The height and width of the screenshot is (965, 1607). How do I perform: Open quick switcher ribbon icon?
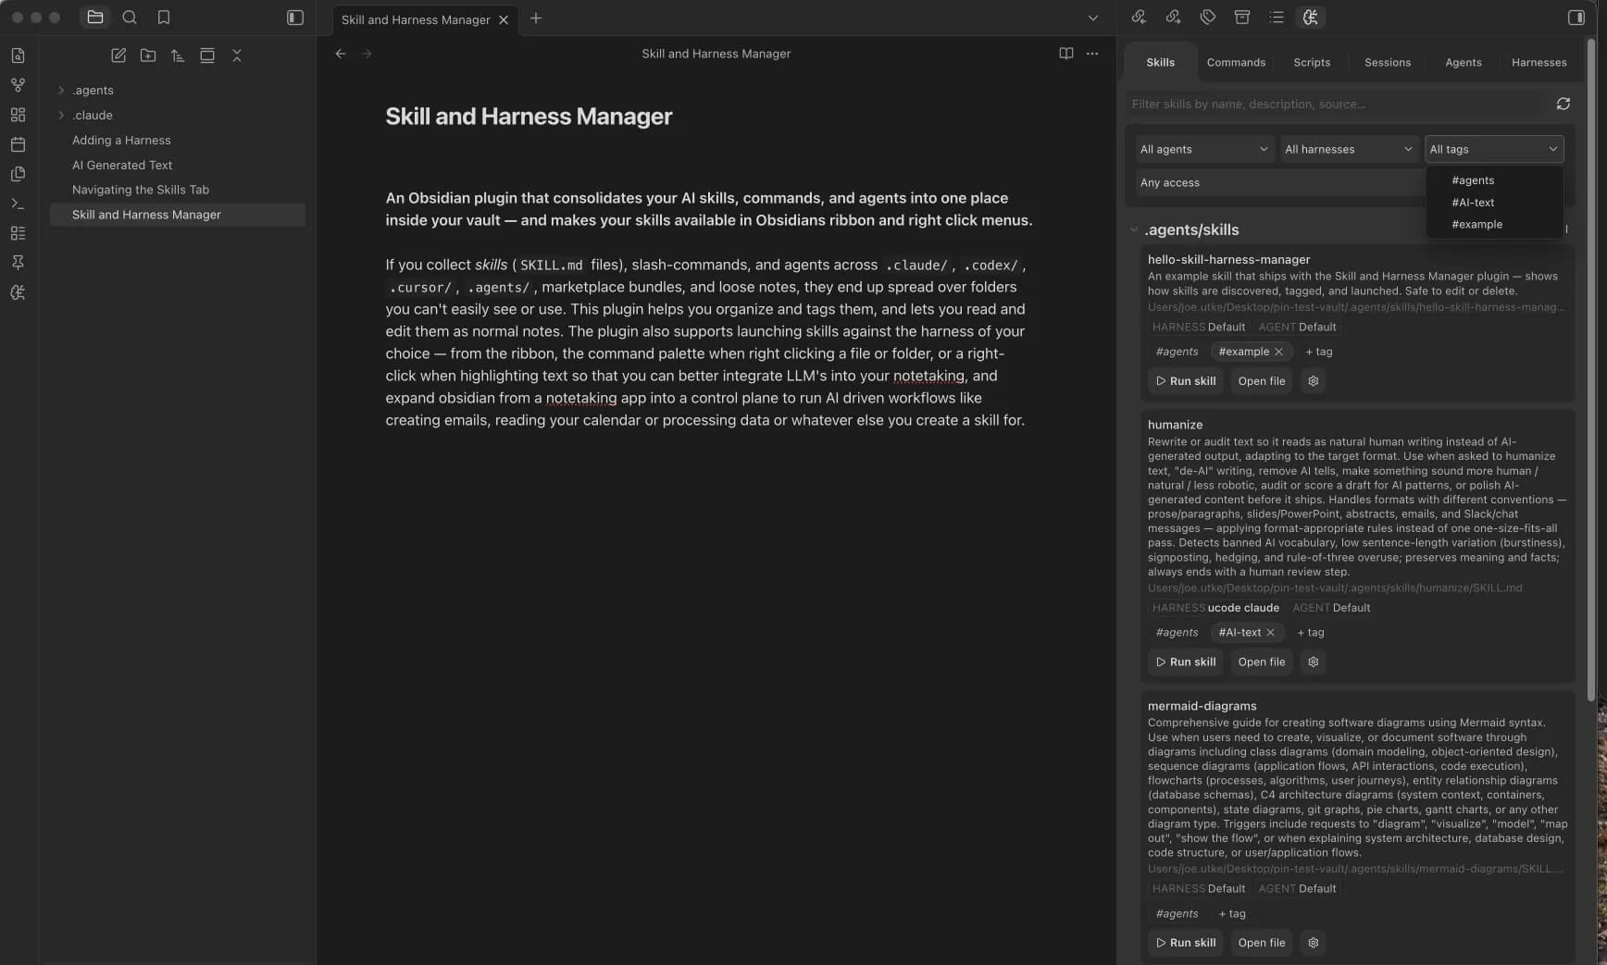18,56
